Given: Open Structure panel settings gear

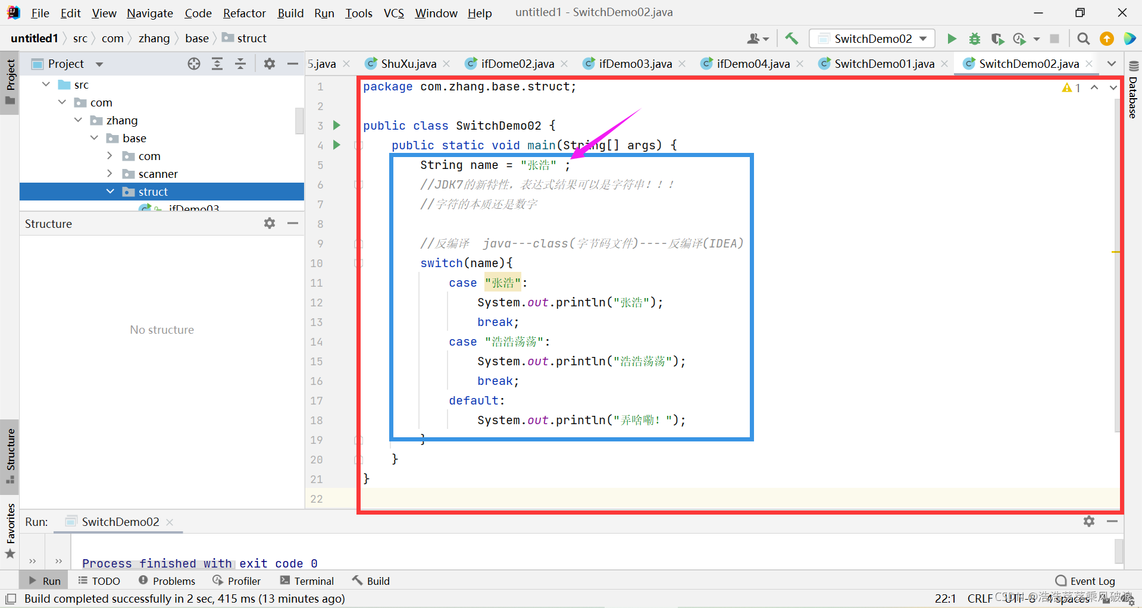Looking at the screenshot, I should (x=270, y=223).
